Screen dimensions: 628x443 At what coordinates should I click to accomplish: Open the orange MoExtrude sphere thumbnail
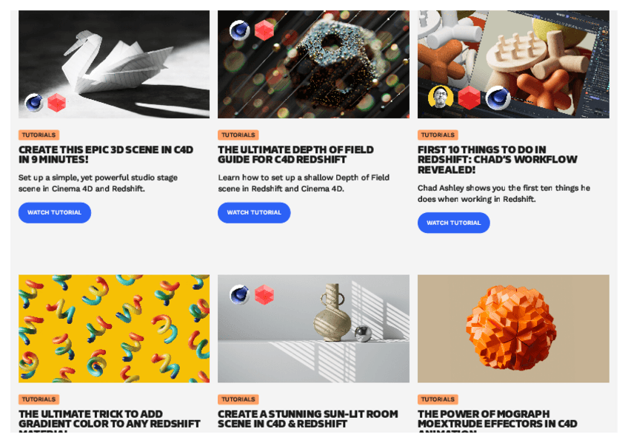point(513,328)
